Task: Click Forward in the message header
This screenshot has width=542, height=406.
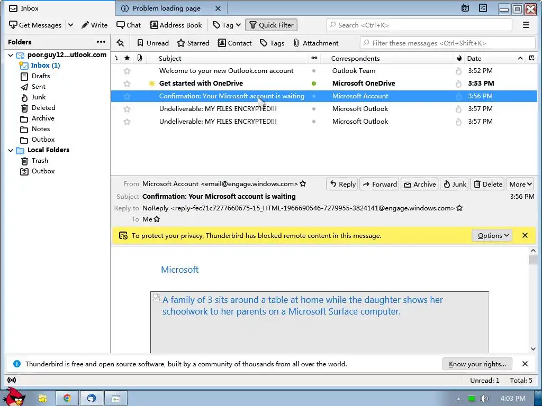Action: pos(380,184)
